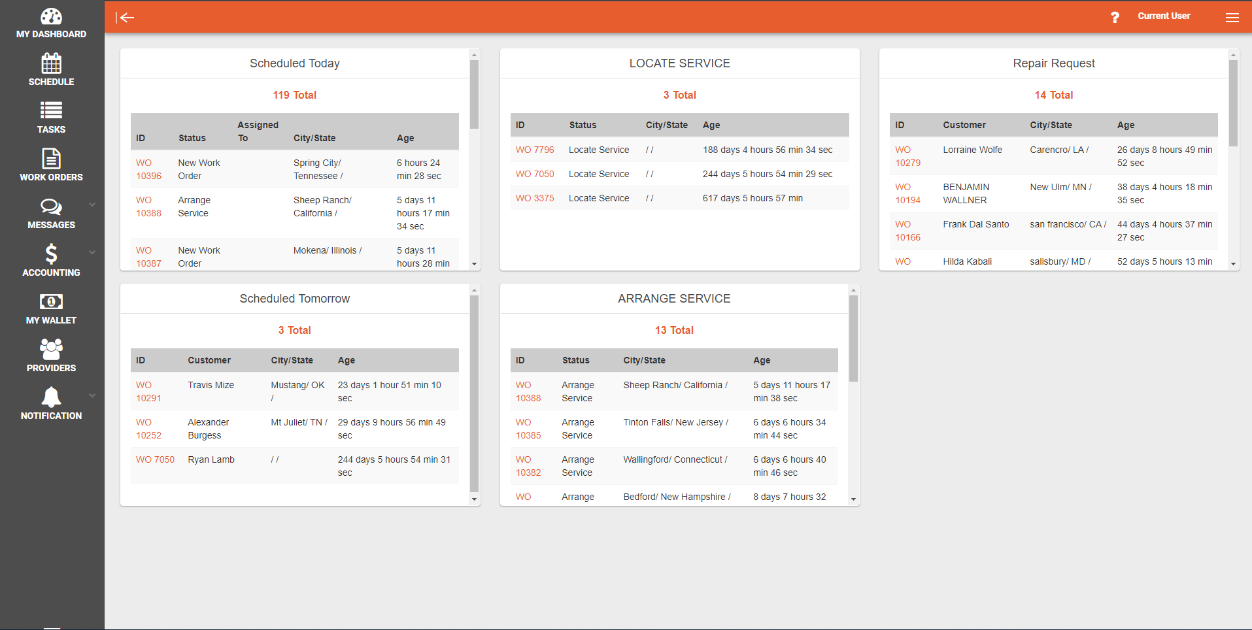Click the Notification bell icon
Screen dimensions: 1252x630
coord(51,397)
